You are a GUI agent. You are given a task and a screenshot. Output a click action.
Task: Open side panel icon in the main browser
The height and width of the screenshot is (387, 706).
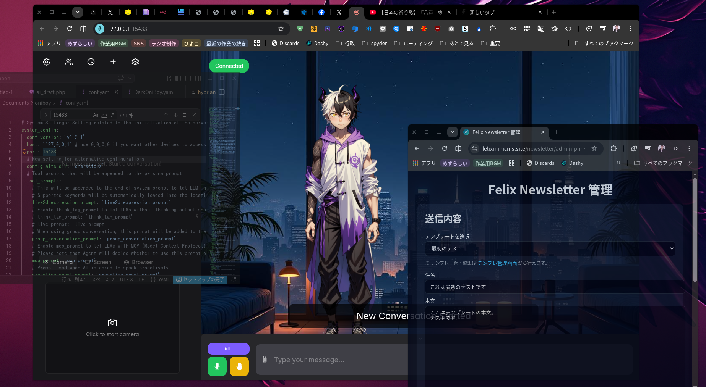pos(83,29)
